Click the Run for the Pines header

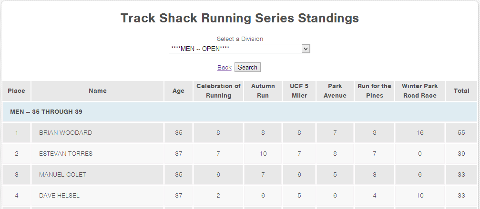click(374, 91)
